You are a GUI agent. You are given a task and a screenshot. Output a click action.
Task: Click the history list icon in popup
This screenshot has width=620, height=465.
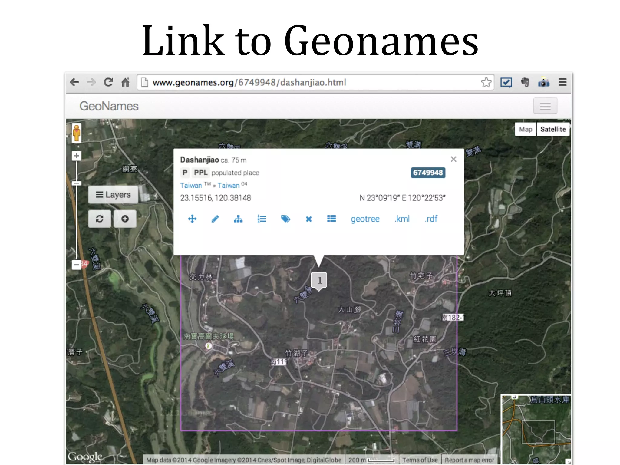(331, 219)
